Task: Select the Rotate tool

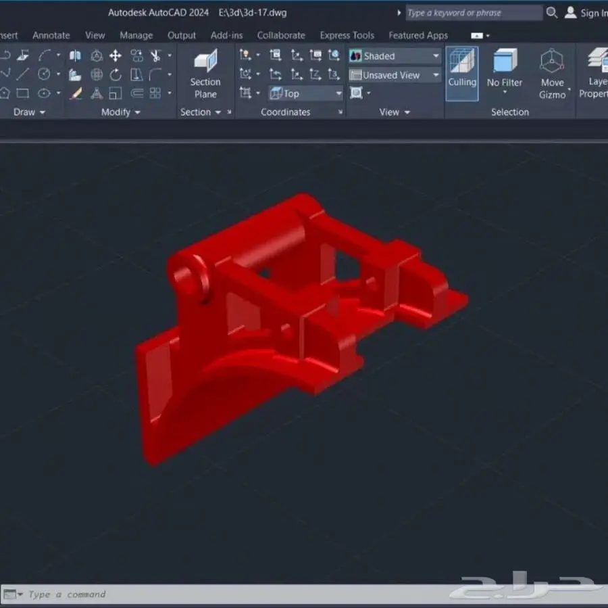Action: point(115,74)
